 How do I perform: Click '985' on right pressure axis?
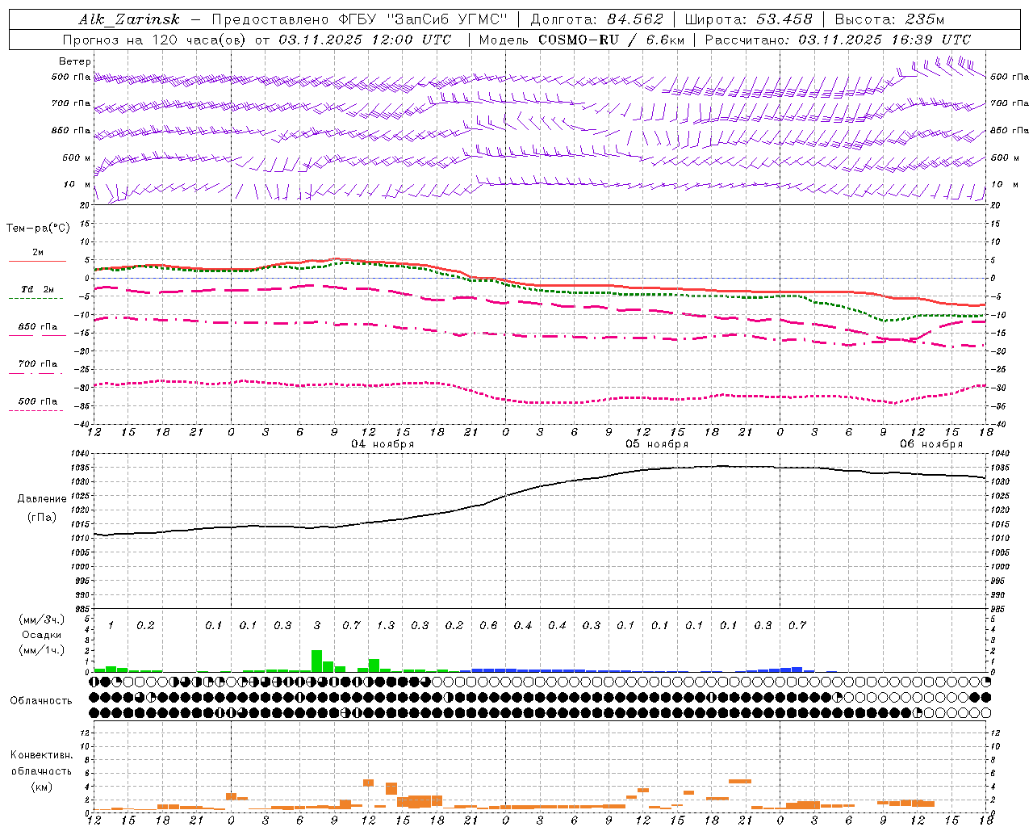[998, 609]
